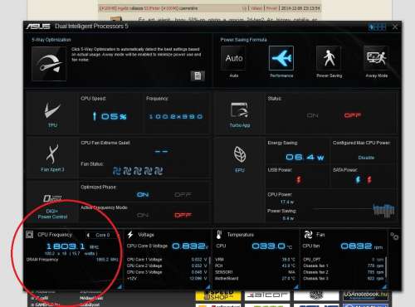Expand the CPU Frequency panel corner triangle
The height and width of the screenshot is (307, 415).
pos(120,287)
